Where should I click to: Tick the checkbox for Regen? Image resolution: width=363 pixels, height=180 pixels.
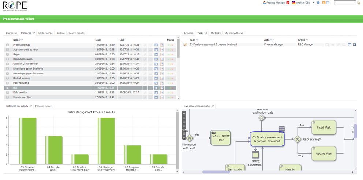tap(7, 54)
